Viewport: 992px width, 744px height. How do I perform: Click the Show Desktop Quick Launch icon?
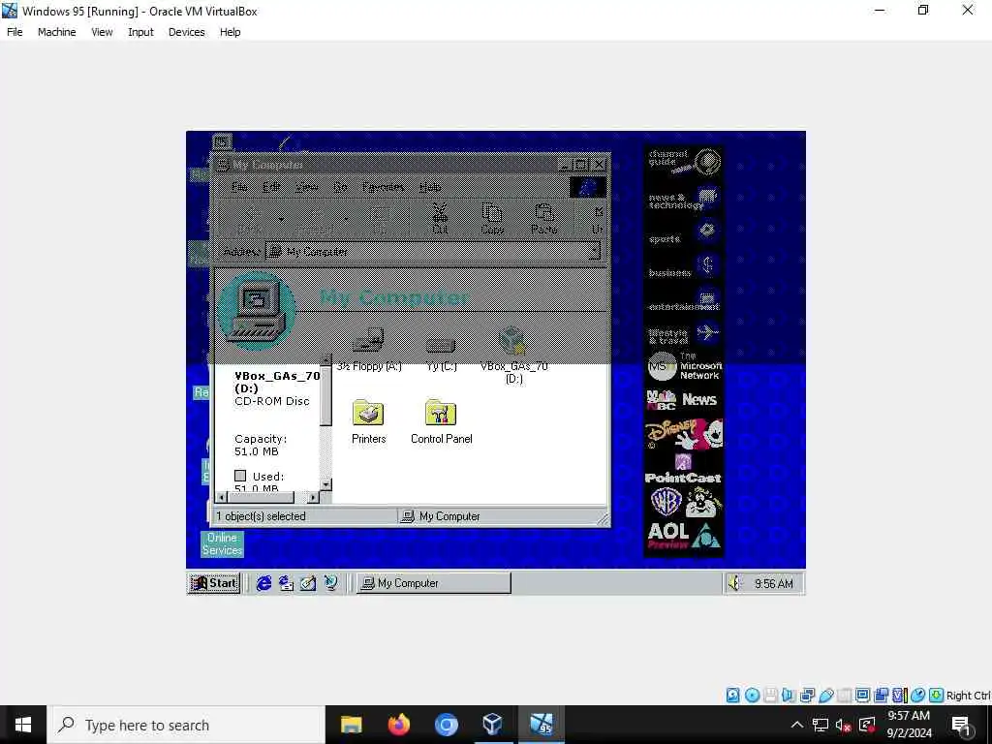pyautogui.click(x=308, y=582)
